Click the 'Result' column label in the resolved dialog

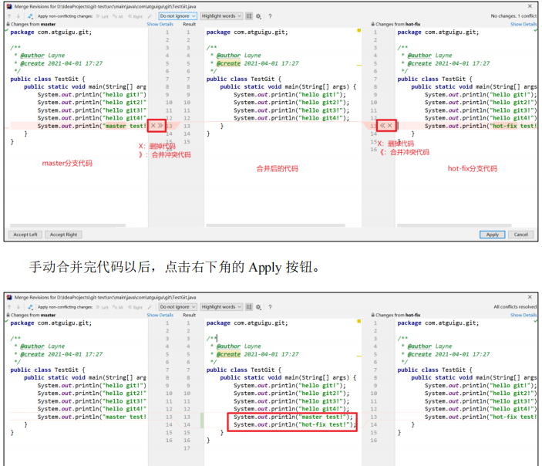coord(189,315)
